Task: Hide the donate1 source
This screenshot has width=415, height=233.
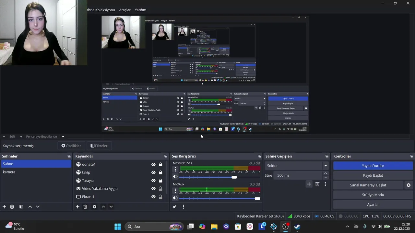Action: pos(153,164)
